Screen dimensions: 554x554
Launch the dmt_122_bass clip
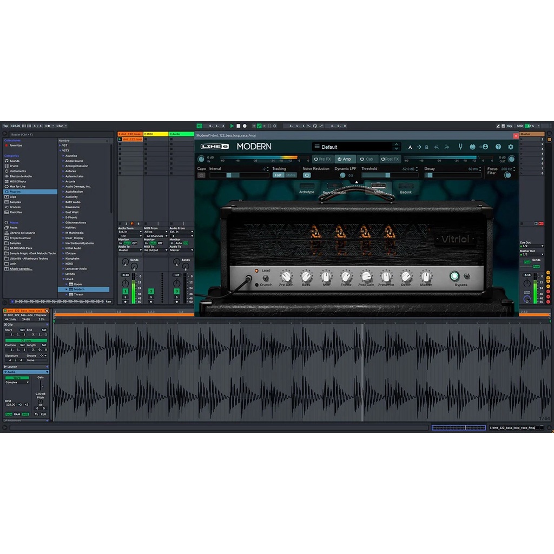tap(120, 139)
